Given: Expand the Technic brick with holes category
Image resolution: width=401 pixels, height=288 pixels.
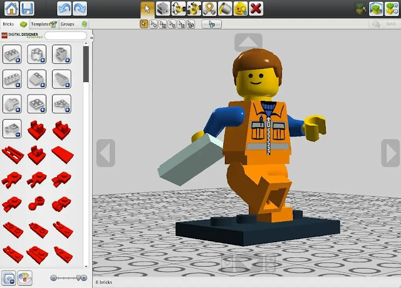Looking at the screenshot, I should click(x=12, y=79).
